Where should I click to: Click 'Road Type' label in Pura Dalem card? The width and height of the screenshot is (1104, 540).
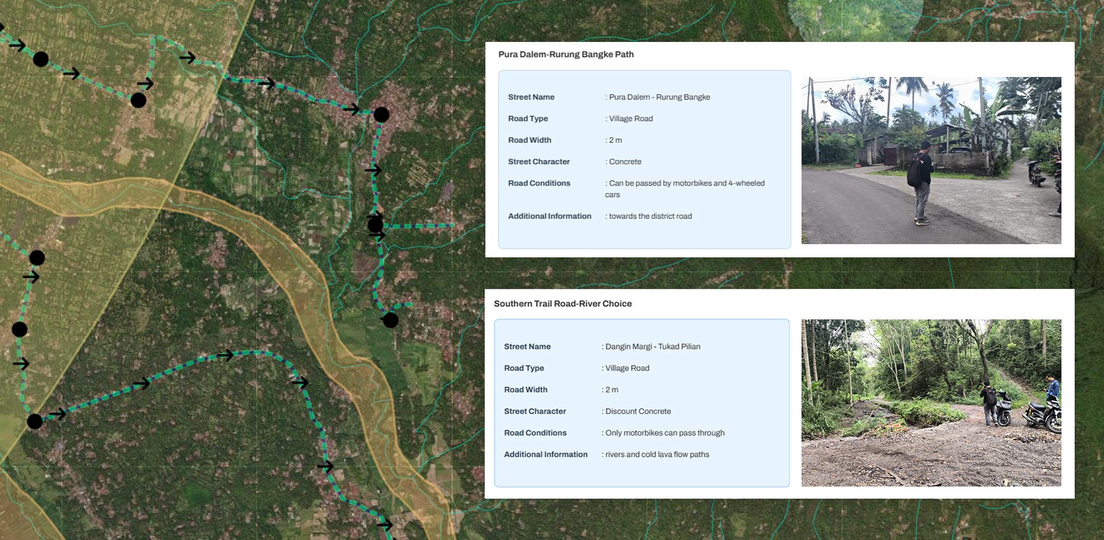pos(528,118)
